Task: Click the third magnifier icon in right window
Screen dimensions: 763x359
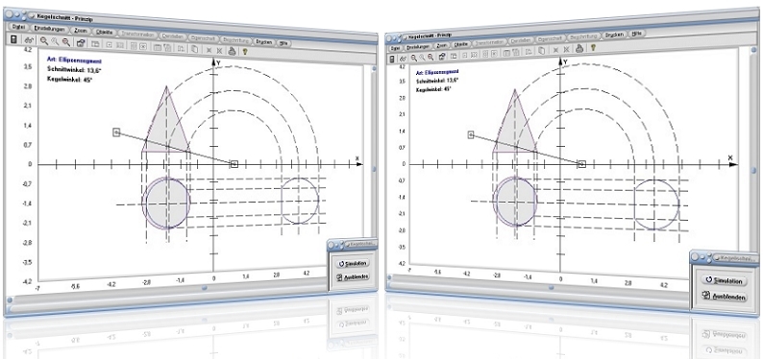Action: [x=431, y=57]
